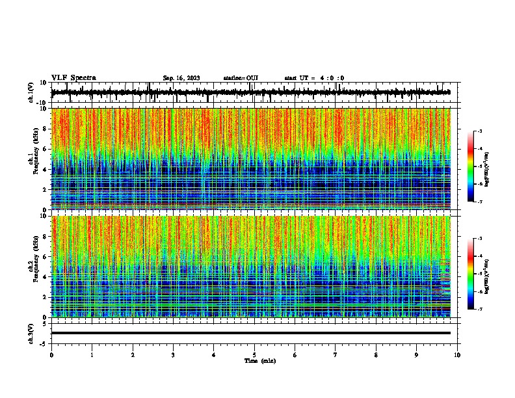Image resolution: width=515 pixels, height=398 pixels.
Task: Click the ch.2 color scale log(PSD) unit label
Action: 487,276
